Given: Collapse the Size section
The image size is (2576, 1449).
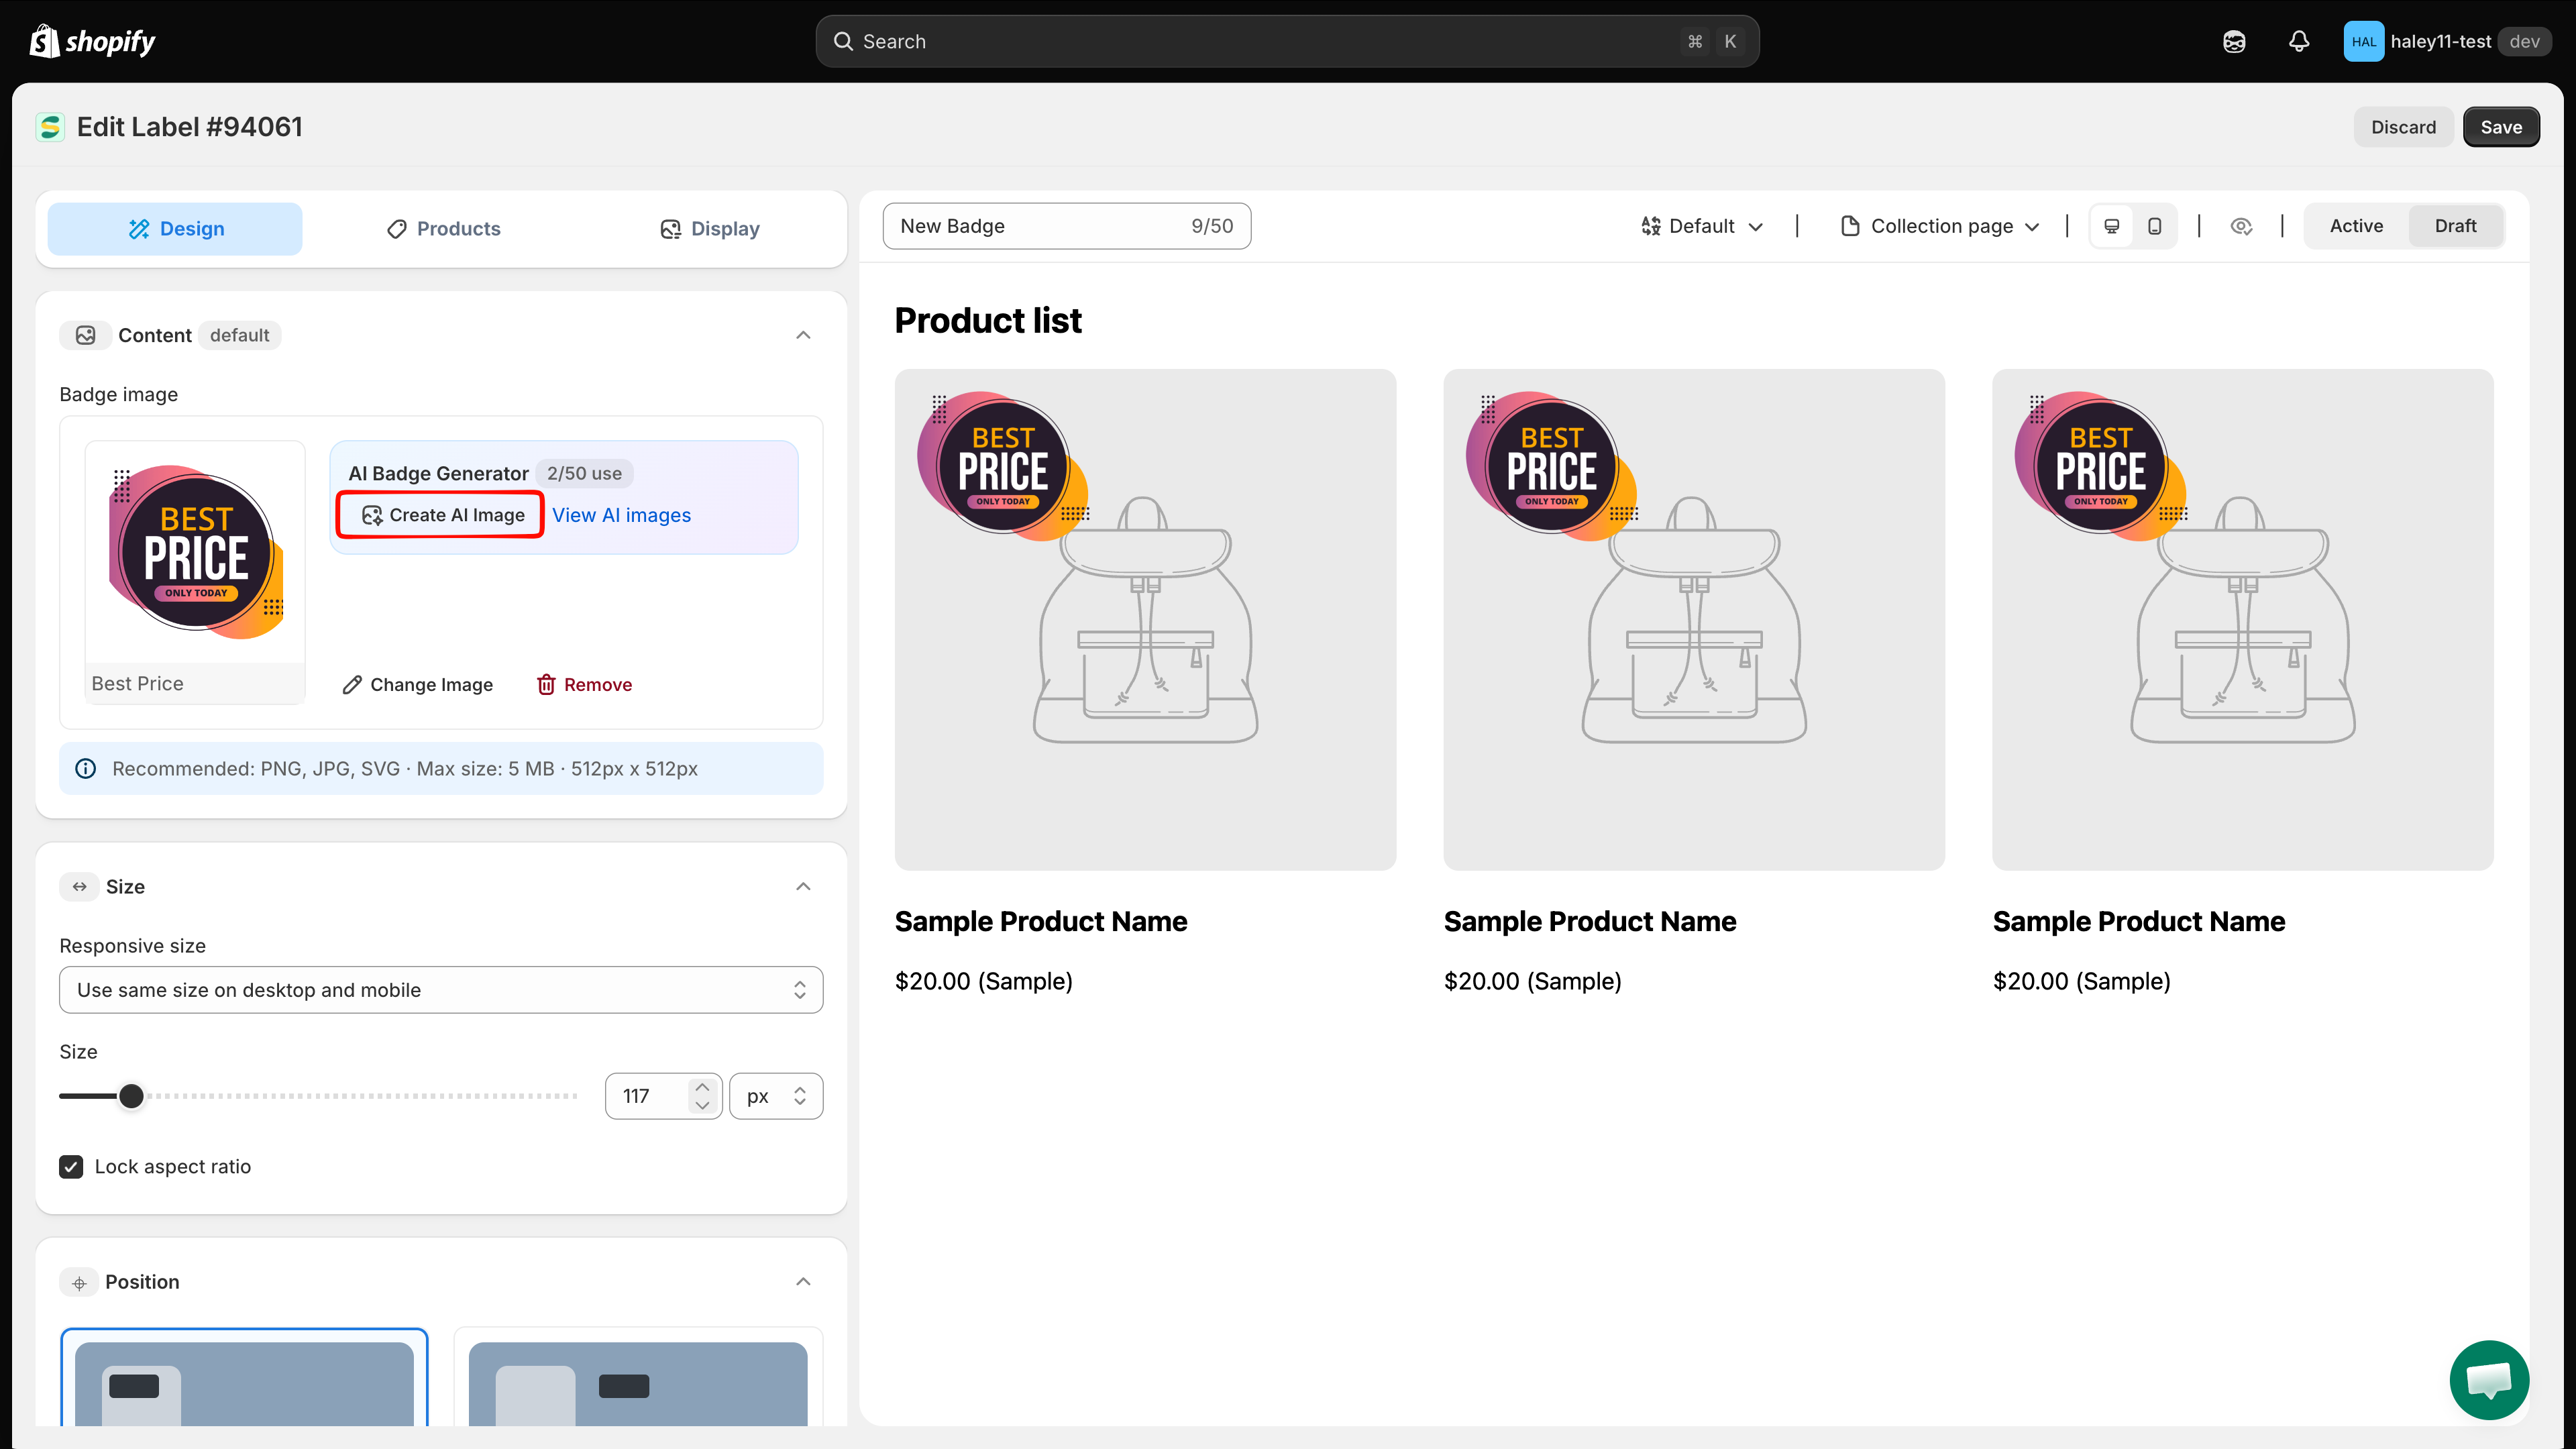Looking at the screenshot, I should [803, 886].
